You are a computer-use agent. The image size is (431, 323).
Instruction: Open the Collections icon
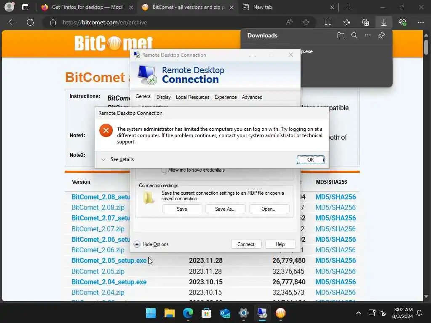coord(365,22)
